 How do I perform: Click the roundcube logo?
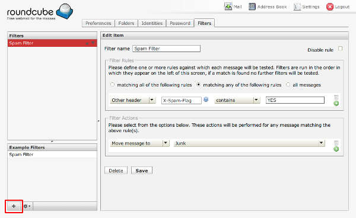[40, 12]
